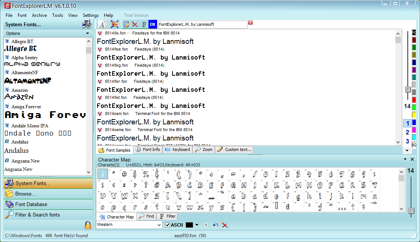
Task: Click the System Fonts... navigation button
Action: coord(48,184)
